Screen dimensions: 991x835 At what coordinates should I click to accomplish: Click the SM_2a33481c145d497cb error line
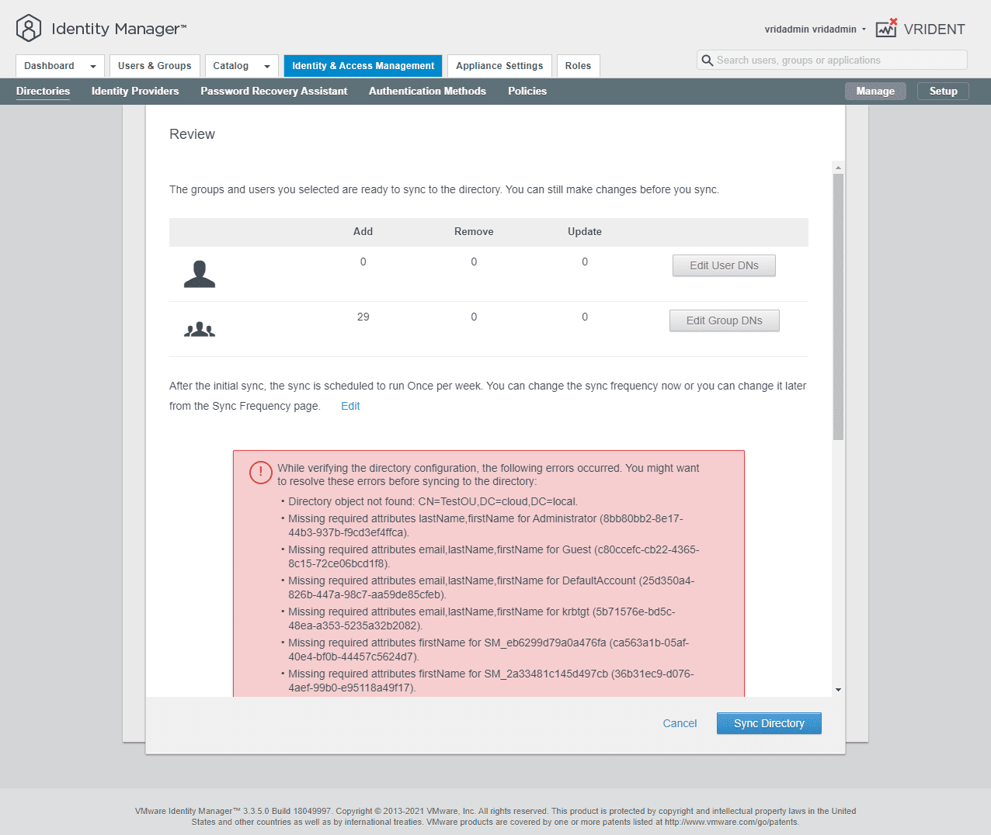[x=491, y=681]
